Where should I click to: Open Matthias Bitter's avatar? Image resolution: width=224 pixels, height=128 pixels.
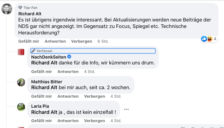(21, 82)
